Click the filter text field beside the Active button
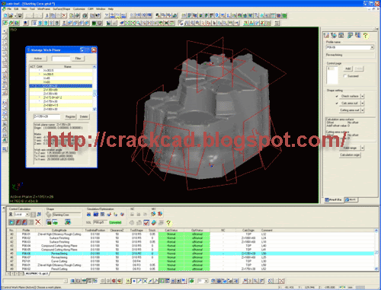Screen dimensions: 381x290 click(x=61, y=59)
